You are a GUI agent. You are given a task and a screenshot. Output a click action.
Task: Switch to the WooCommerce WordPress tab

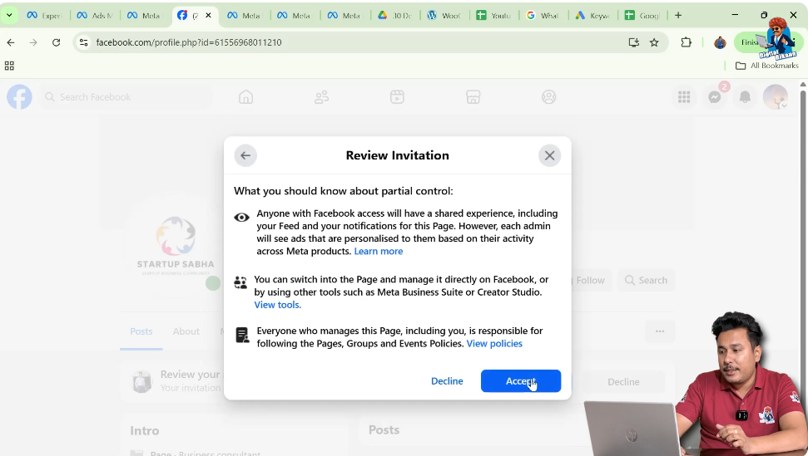[445, 16]
